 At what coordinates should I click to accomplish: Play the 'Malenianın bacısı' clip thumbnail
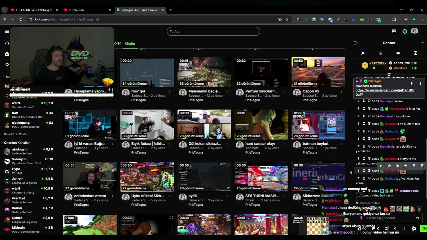(x=204, y=72)
